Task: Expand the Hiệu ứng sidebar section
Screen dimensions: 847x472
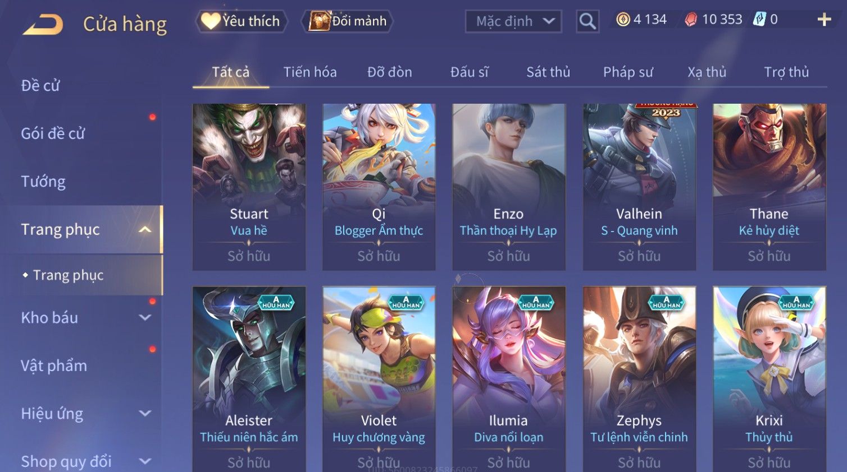Action: click(x=145, y=414)
